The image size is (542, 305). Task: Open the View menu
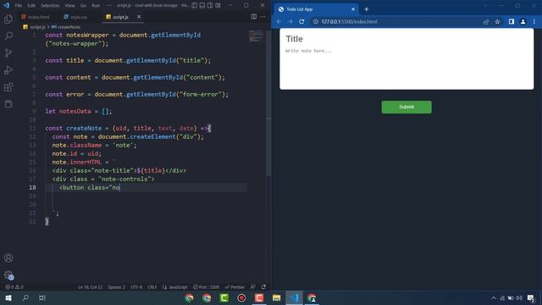click(69, 6)
